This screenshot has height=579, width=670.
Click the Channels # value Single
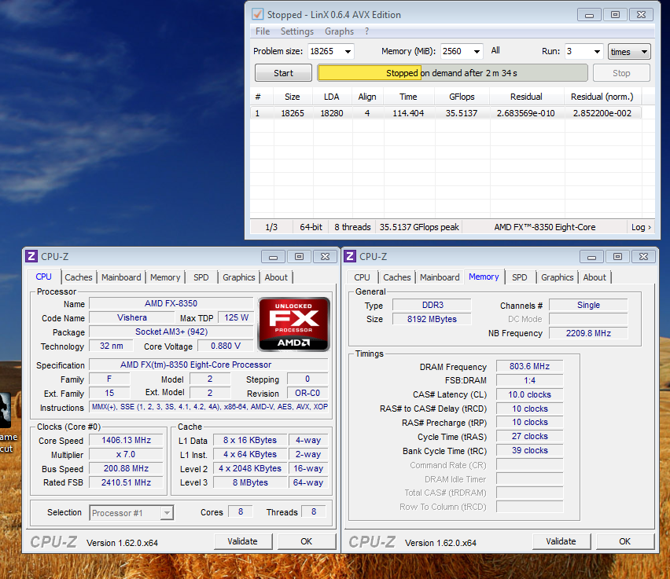point(588,305)
